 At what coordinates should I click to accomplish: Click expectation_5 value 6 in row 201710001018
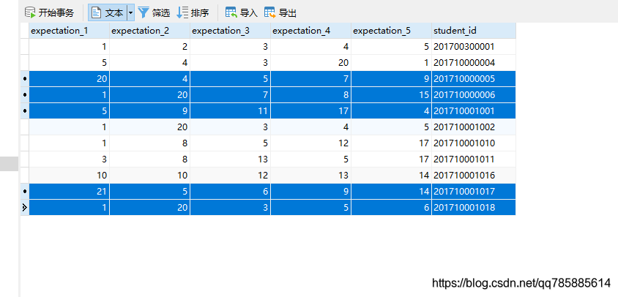(x=391, y=208)
